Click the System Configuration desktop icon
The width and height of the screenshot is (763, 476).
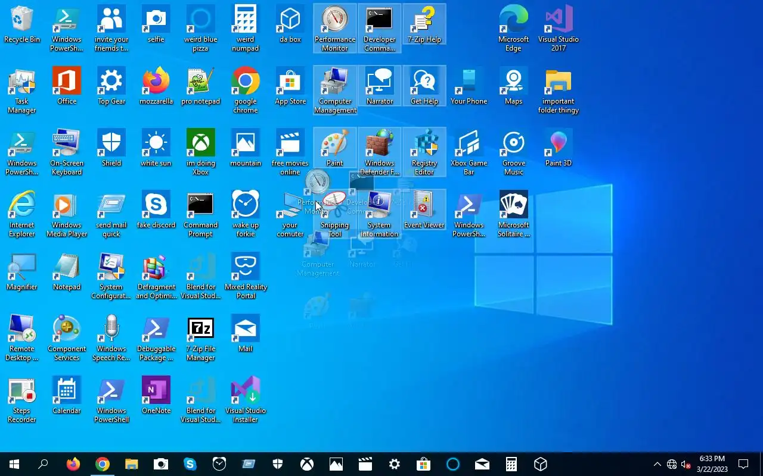pos(111,276)
